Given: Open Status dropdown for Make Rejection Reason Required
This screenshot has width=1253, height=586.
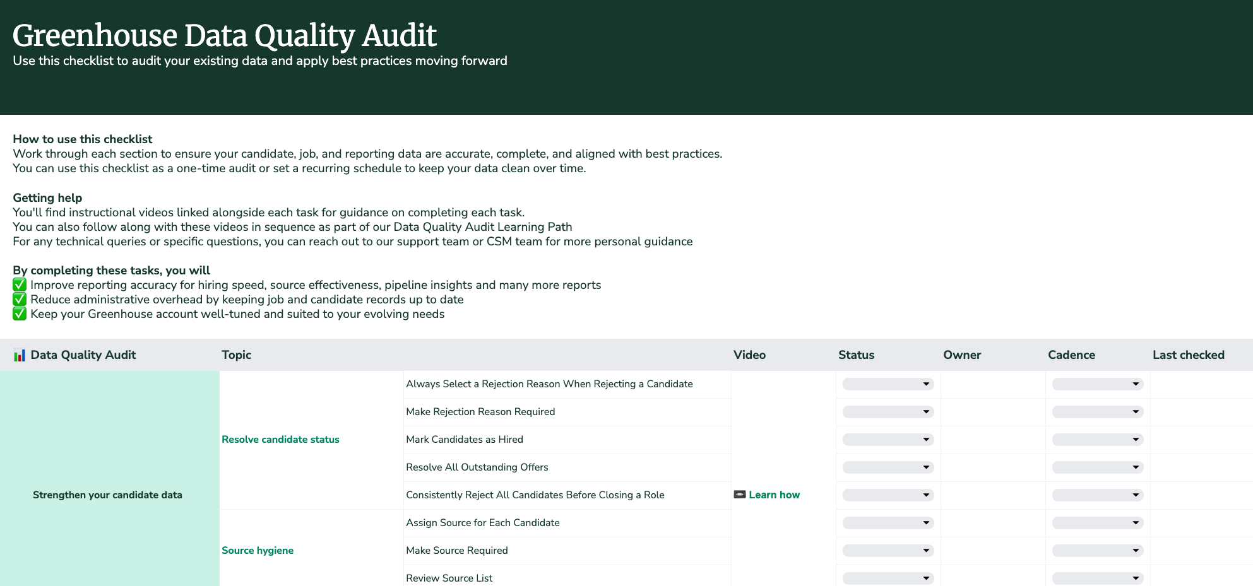Looking at the screenshot, I should pyautogui.click(x=888, y=412).
